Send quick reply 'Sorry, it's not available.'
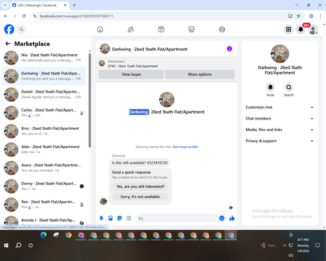 click(140, 196)
